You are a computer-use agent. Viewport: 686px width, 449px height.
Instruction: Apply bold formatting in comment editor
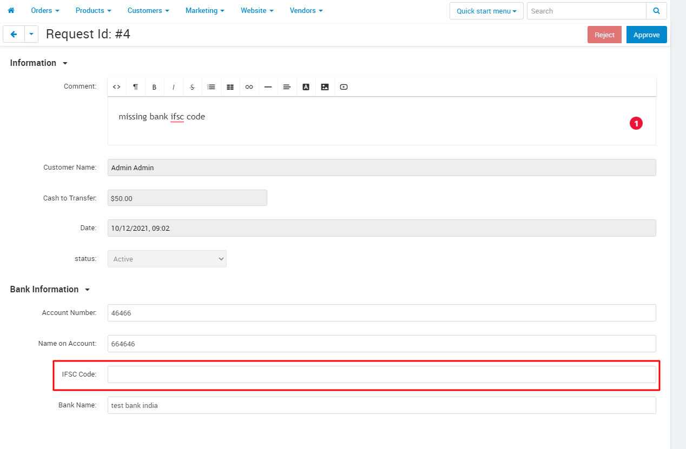click(x=154, y=87)
